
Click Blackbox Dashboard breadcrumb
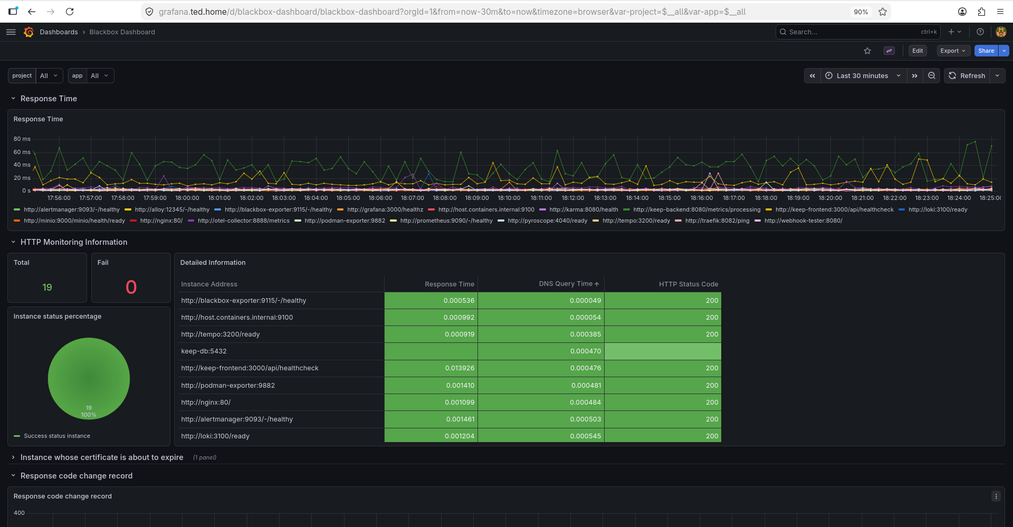(122, 32)
